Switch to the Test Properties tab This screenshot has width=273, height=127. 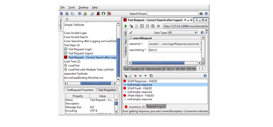pyautogui.click(x=107, y=90)
